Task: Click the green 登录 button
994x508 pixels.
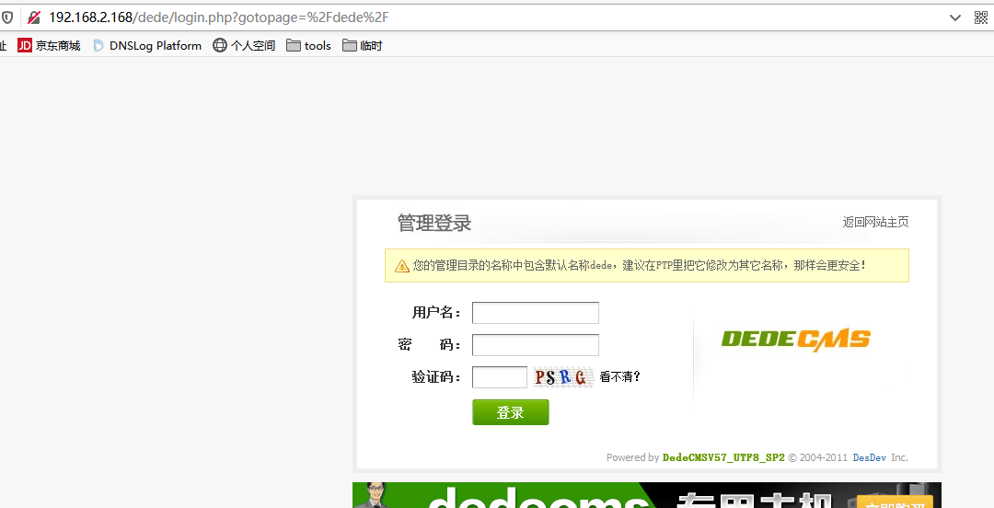Action: tap(510, 412)
